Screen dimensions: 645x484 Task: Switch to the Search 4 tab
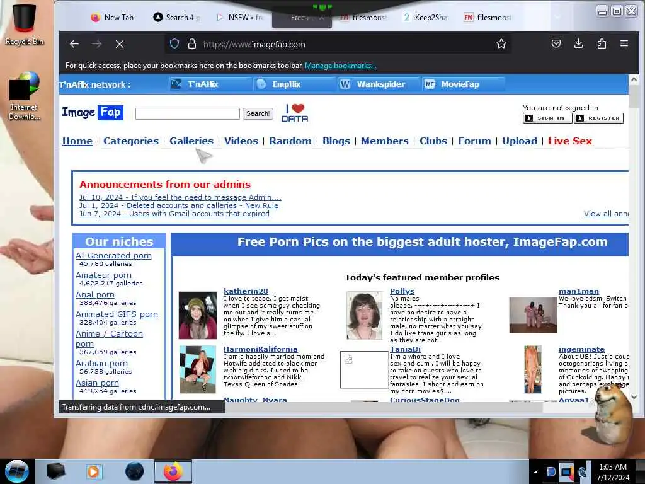tap(177, 17)
